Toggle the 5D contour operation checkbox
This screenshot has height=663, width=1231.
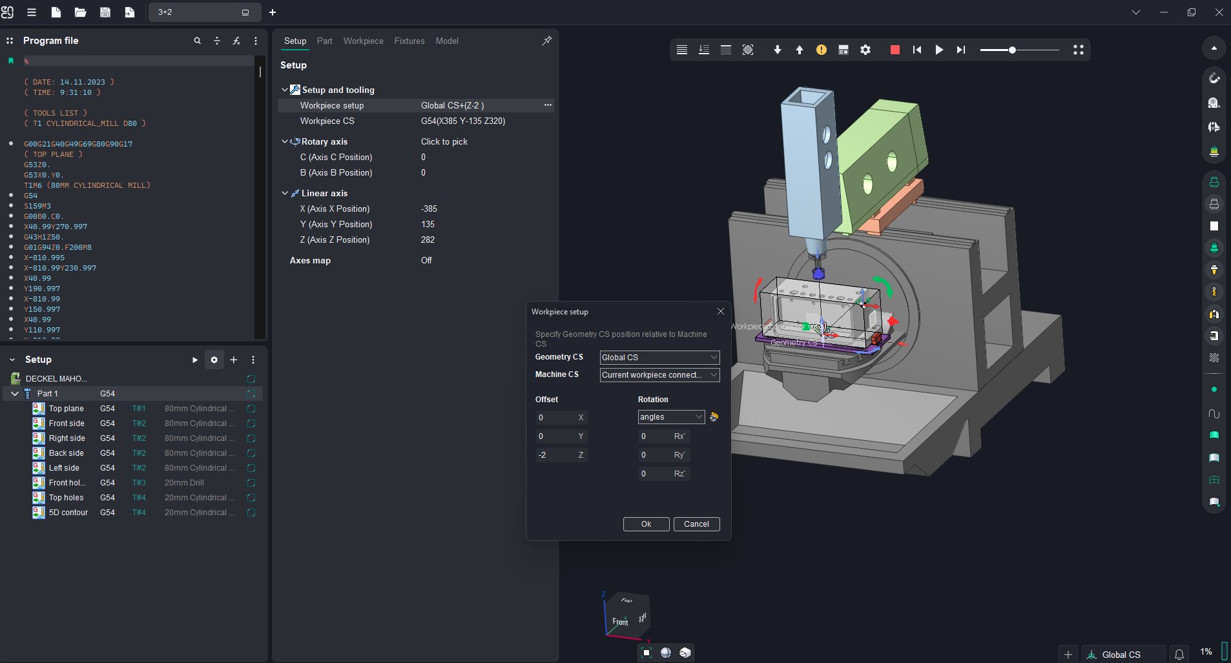pos(251,513)
